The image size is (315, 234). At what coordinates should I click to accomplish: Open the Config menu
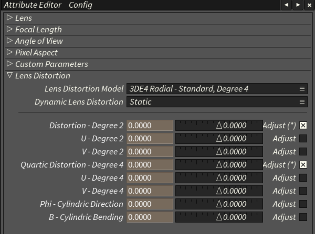pos(80,5)
